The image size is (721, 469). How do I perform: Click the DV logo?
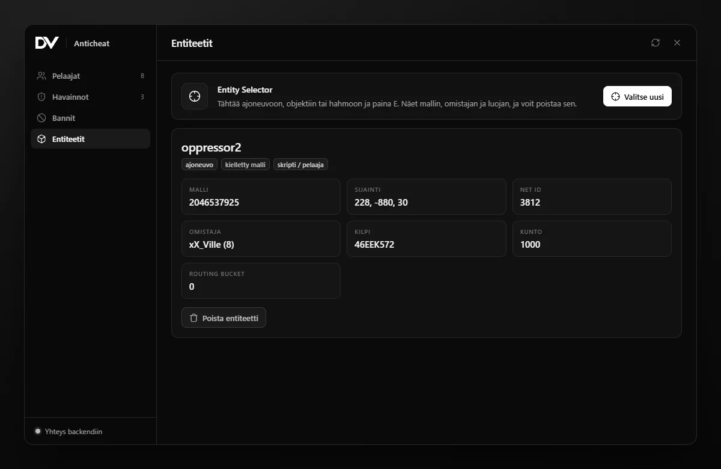(x=47, y=43)
